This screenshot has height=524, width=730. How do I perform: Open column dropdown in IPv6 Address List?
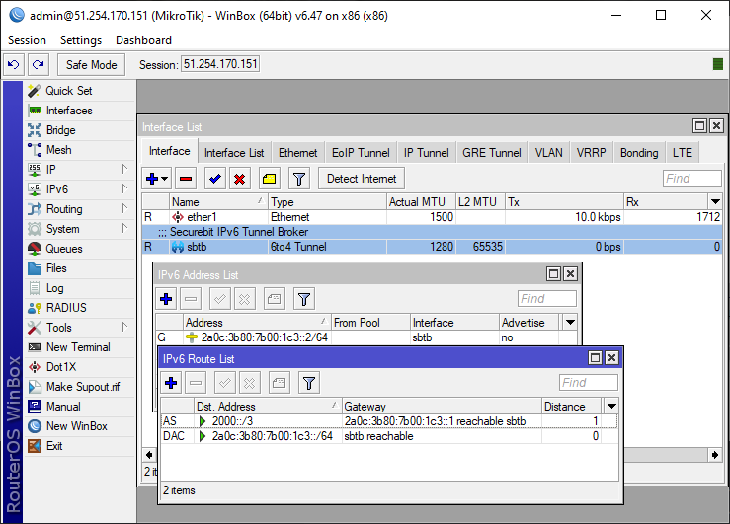(x=570, y=323)
